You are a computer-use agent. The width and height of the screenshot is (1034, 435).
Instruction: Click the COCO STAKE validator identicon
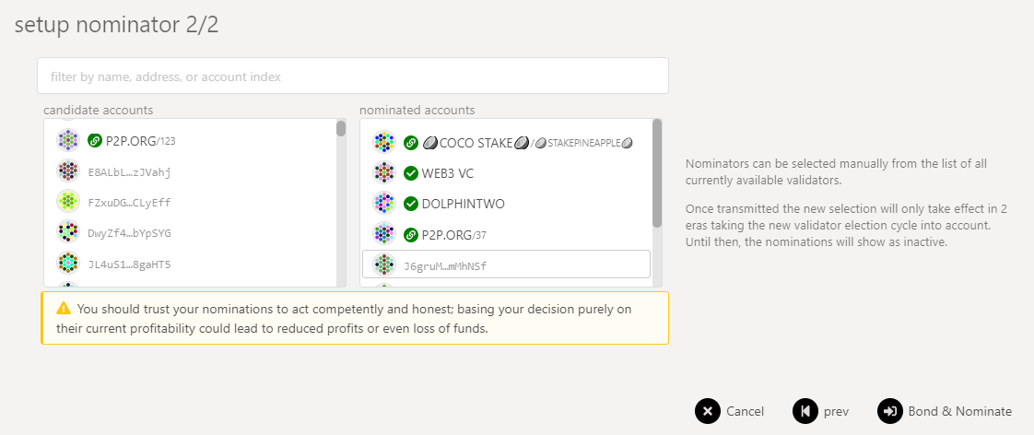click(x=384, y=143)
